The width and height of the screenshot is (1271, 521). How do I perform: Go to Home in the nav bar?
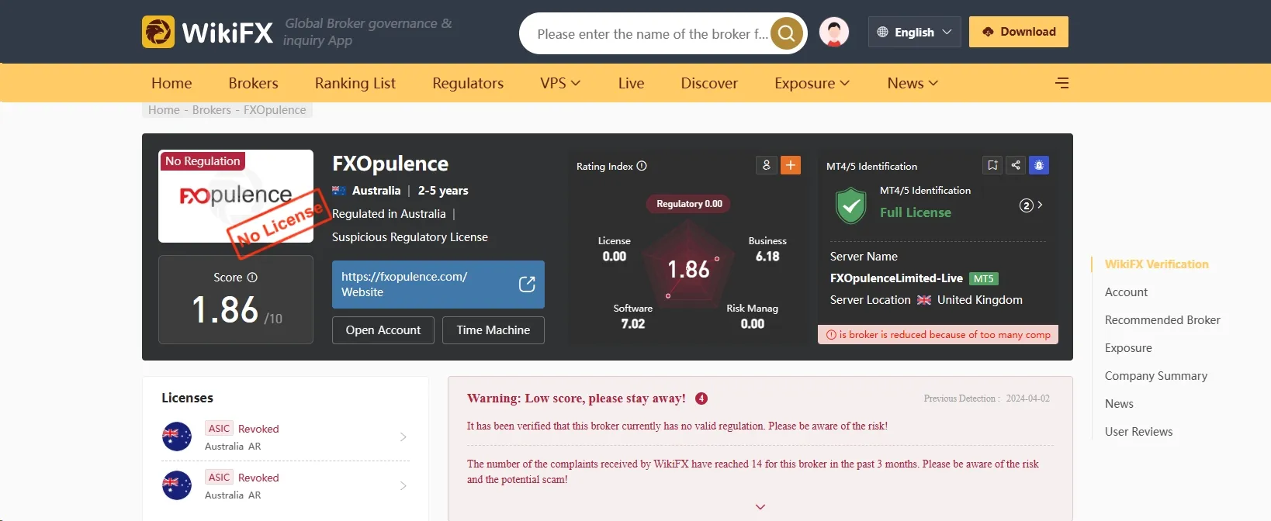coord(171,83)
